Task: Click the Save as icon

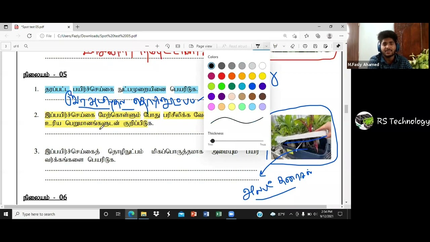Action: 326,46
